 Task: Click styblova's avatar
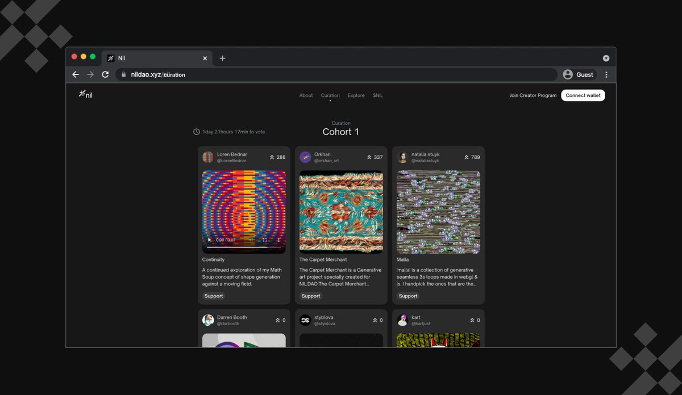pyautogui.click(x=305, y=320)
